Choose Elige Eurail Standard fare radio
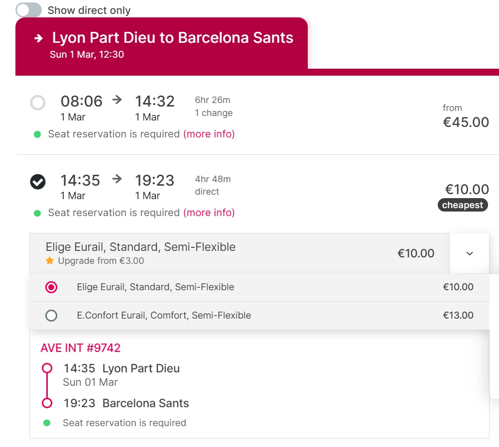The height and width of the screenshot is (447, 499). click(x=51, y=287)
